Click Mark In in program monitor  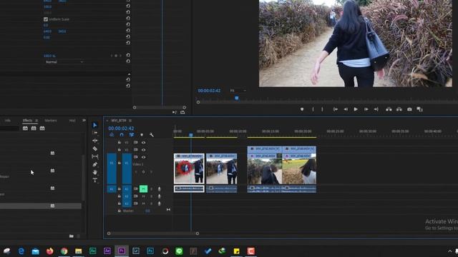[313, 109]
